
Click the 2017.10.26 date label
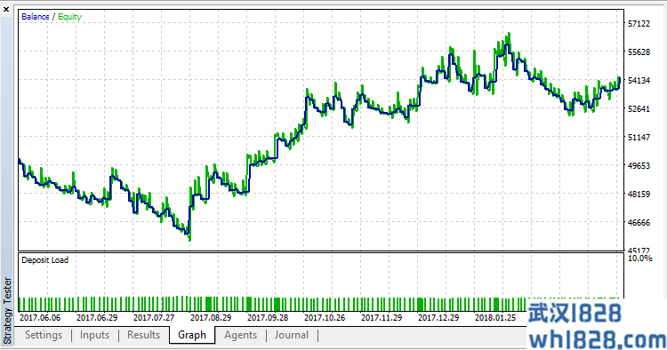[x=325, y=318]
